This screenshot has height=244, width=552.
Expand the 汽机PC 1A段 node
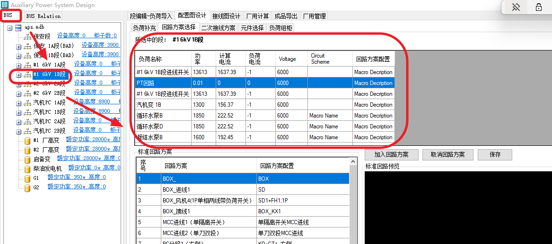pyautogui.click(x=18, y=103)
